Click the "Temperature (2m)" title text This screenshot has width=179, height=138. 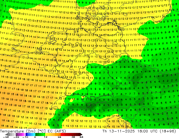click(18, 131)
